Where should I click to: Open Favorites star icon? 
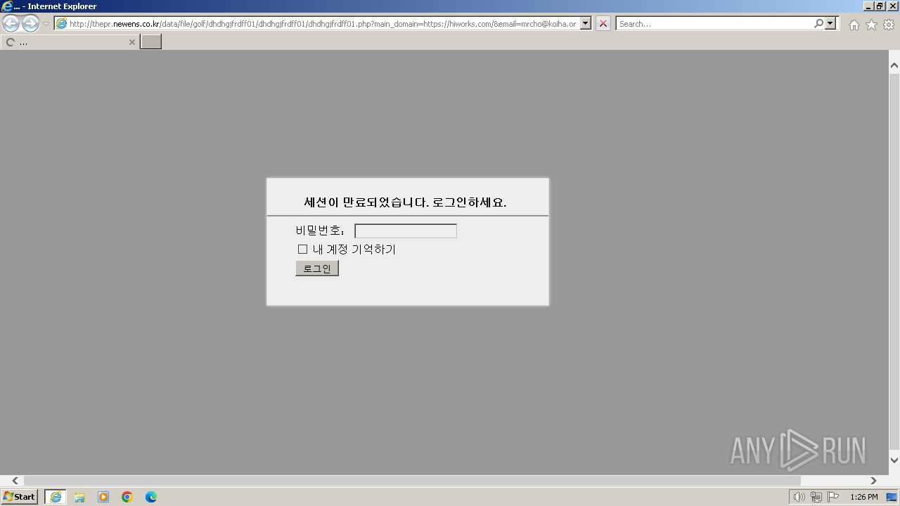(x=871, y=25)
